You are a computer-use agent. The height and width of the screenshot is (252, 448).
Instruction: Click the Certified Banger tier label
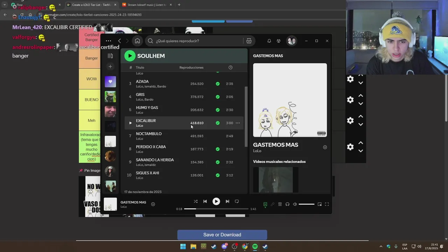coord(91,37)
